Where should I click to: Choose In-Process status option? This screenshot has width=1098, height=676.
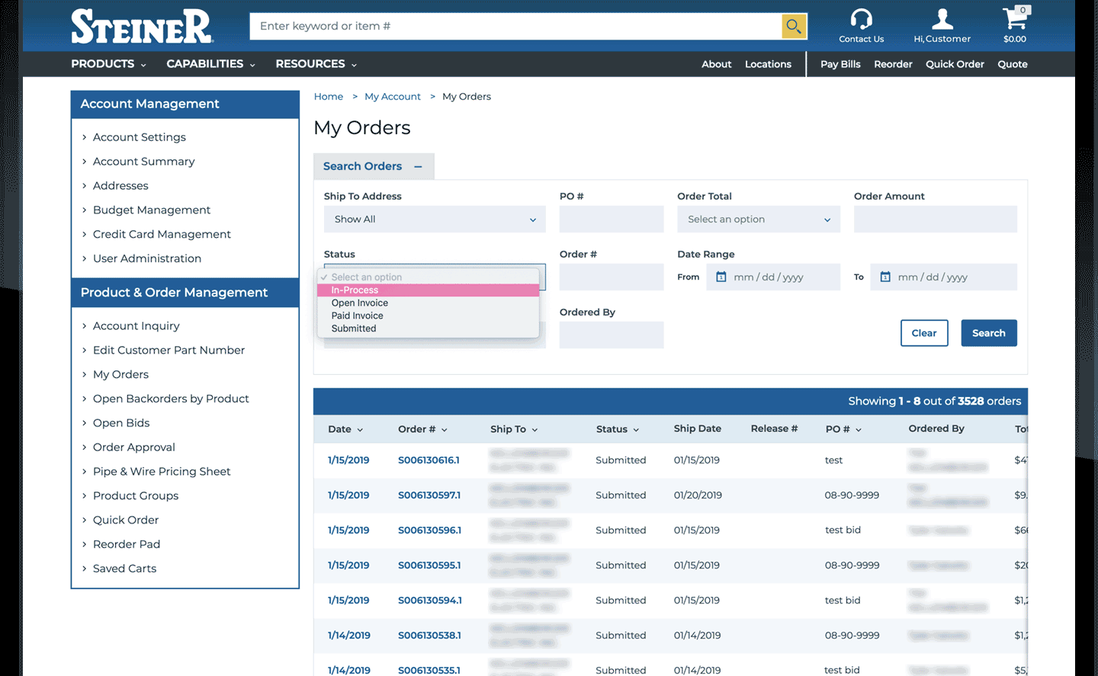429,290
